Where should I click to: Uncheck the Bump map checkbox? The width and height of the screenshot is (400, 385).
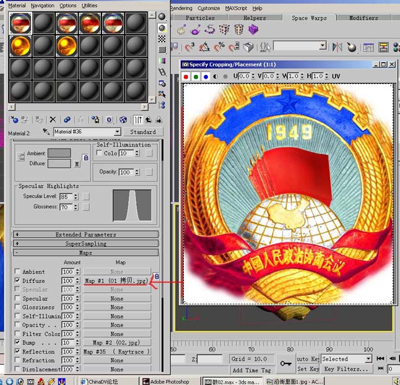click(17, 342)
